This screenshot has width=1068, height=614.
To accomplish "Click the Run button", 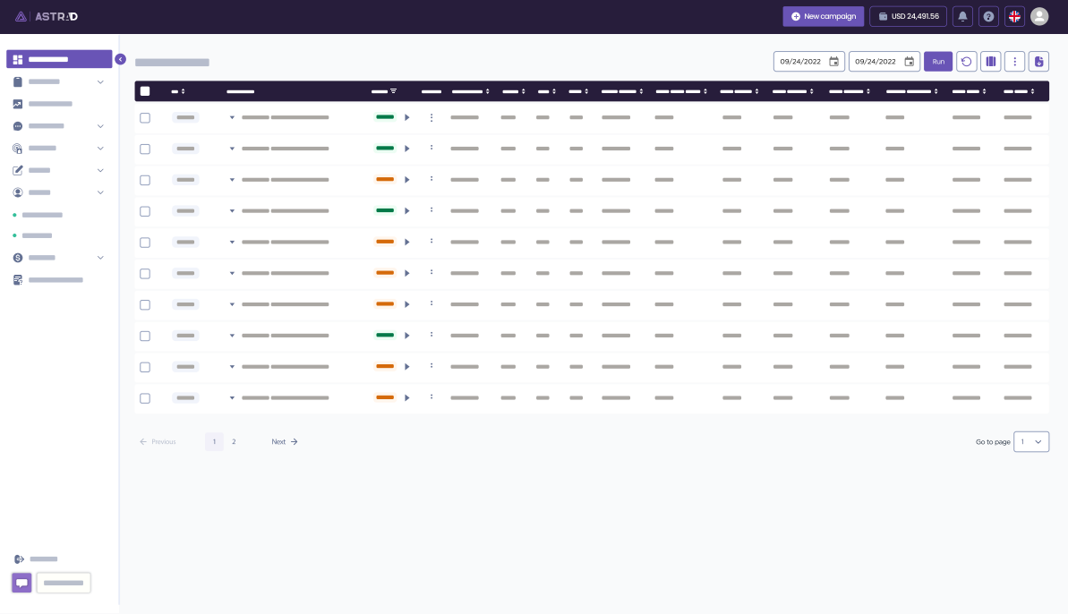I will coord(938,61).
